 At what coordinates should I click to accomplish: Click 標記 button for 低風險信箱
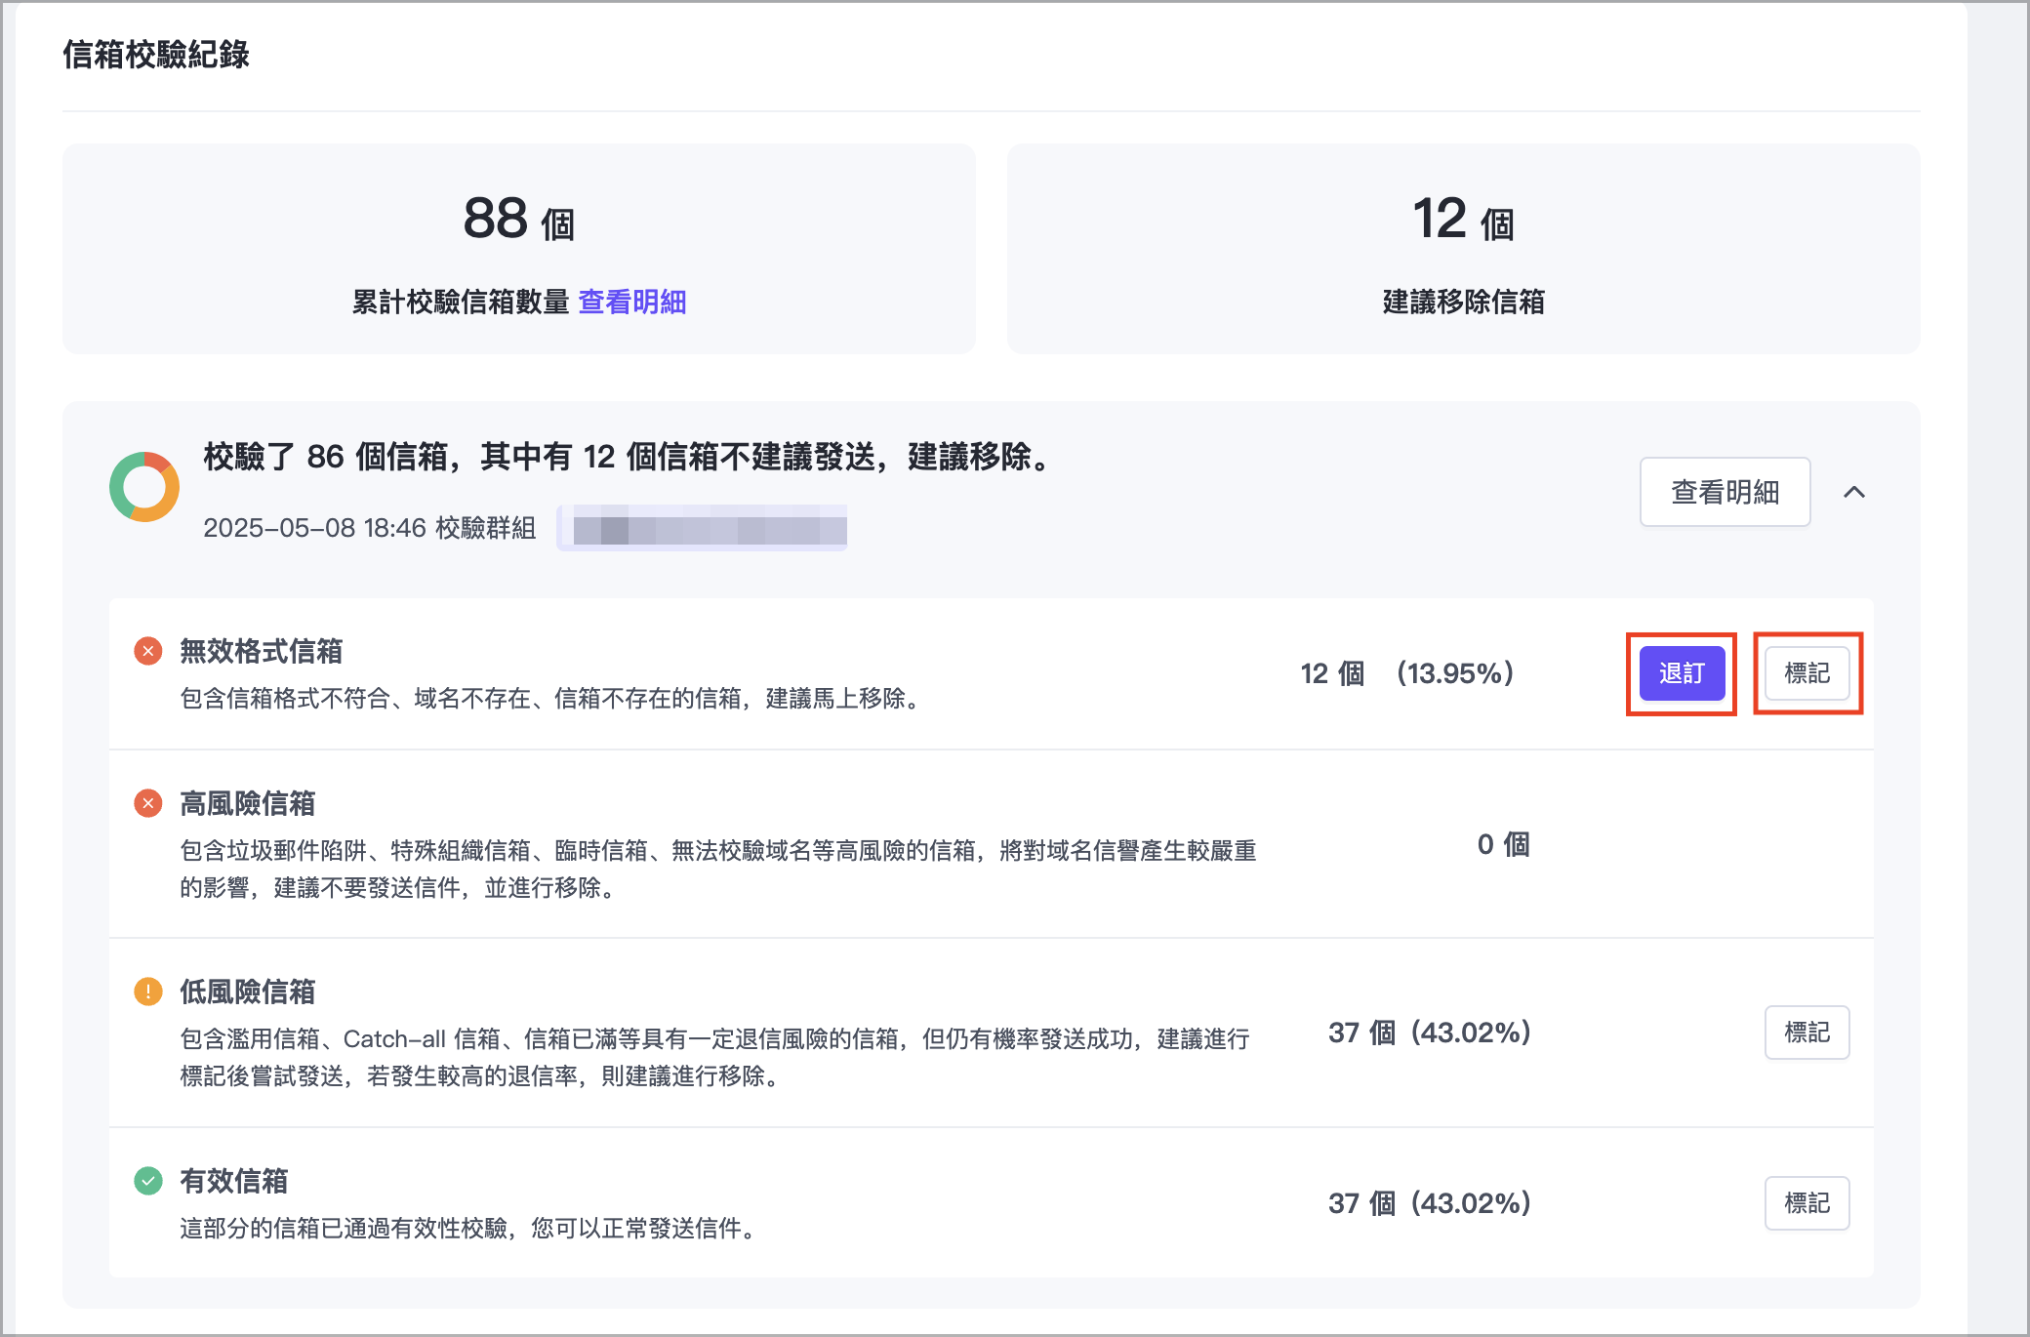(1807, 1033)
